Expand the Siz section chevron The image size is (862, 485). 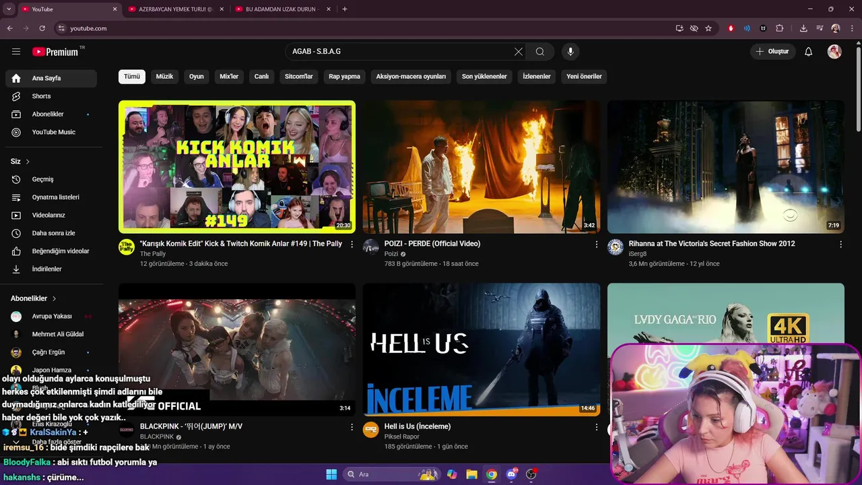click(28, 162)
